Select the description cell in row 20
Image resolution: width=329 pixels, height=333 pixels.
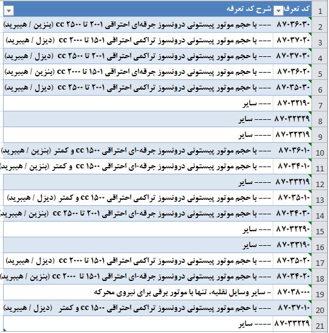tap(138, 308)
